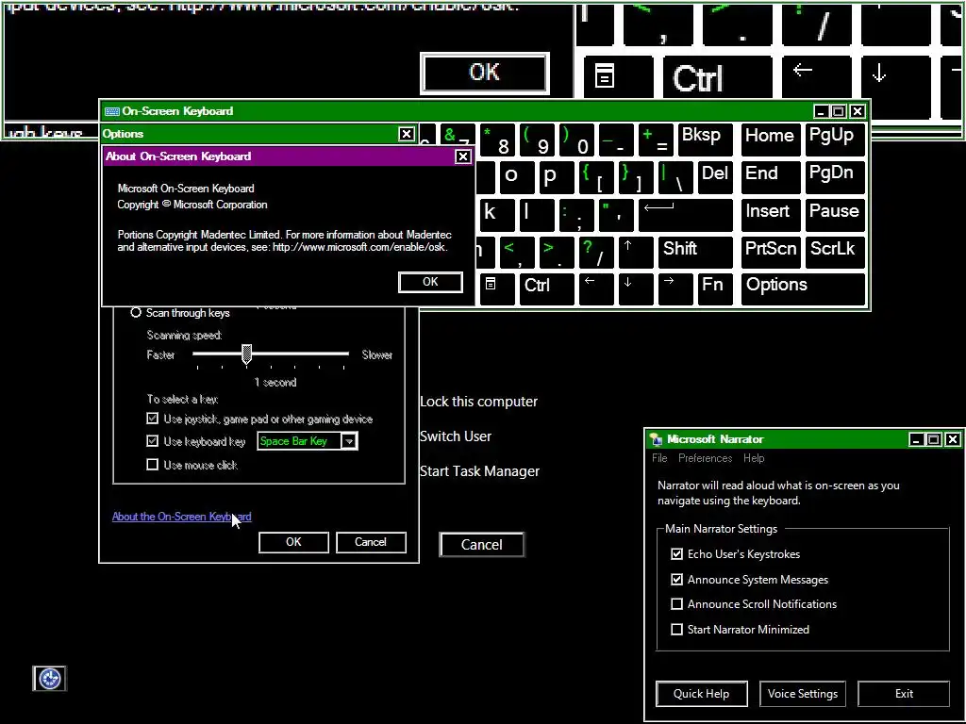Tap the underscore minus key
This screenshot has height=724, width=966.
click(615, 140)
